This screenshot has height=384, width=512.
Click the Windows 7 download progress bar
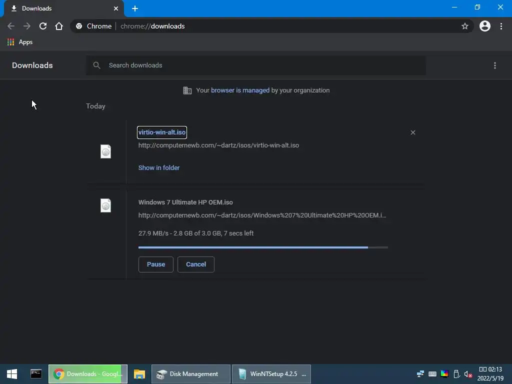[263, 247]
